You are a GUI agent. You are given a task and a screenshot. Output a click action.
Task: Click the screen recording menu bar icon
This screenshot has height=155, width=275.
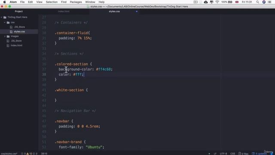196,2
